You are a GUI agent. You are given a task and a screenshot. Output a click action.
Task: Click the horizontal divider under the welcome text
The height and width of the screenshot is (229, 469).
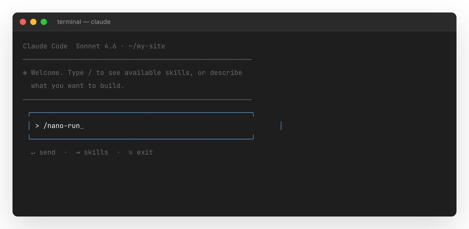(x=137, y=99)
